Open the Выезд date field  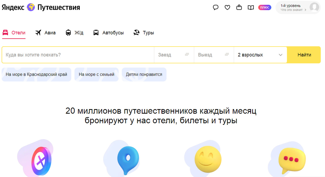click(x=214, y=55)
